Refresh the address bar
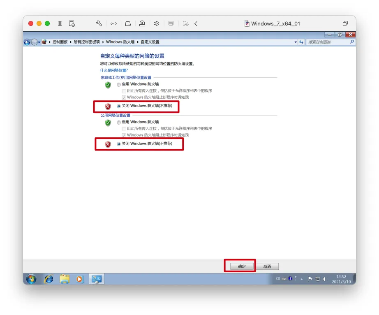Image resolution: width=379 pixels, height=315 pixels. click(301, 42)
